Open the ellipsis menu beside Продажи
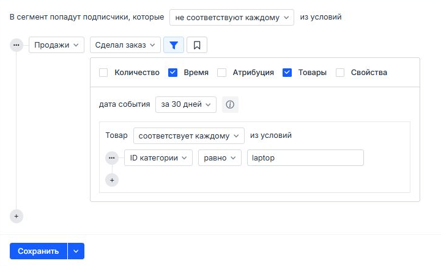441x266 pixels. (17, 45)
